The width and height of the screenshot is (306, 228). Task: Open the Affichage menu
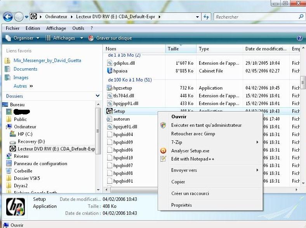[56, 28]
